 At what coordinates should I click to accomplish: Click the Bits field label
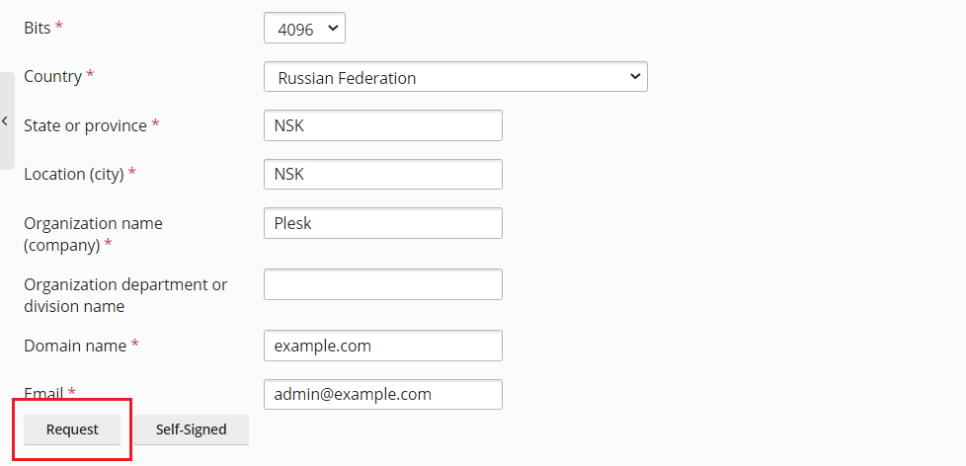click(x=37, y=27)
